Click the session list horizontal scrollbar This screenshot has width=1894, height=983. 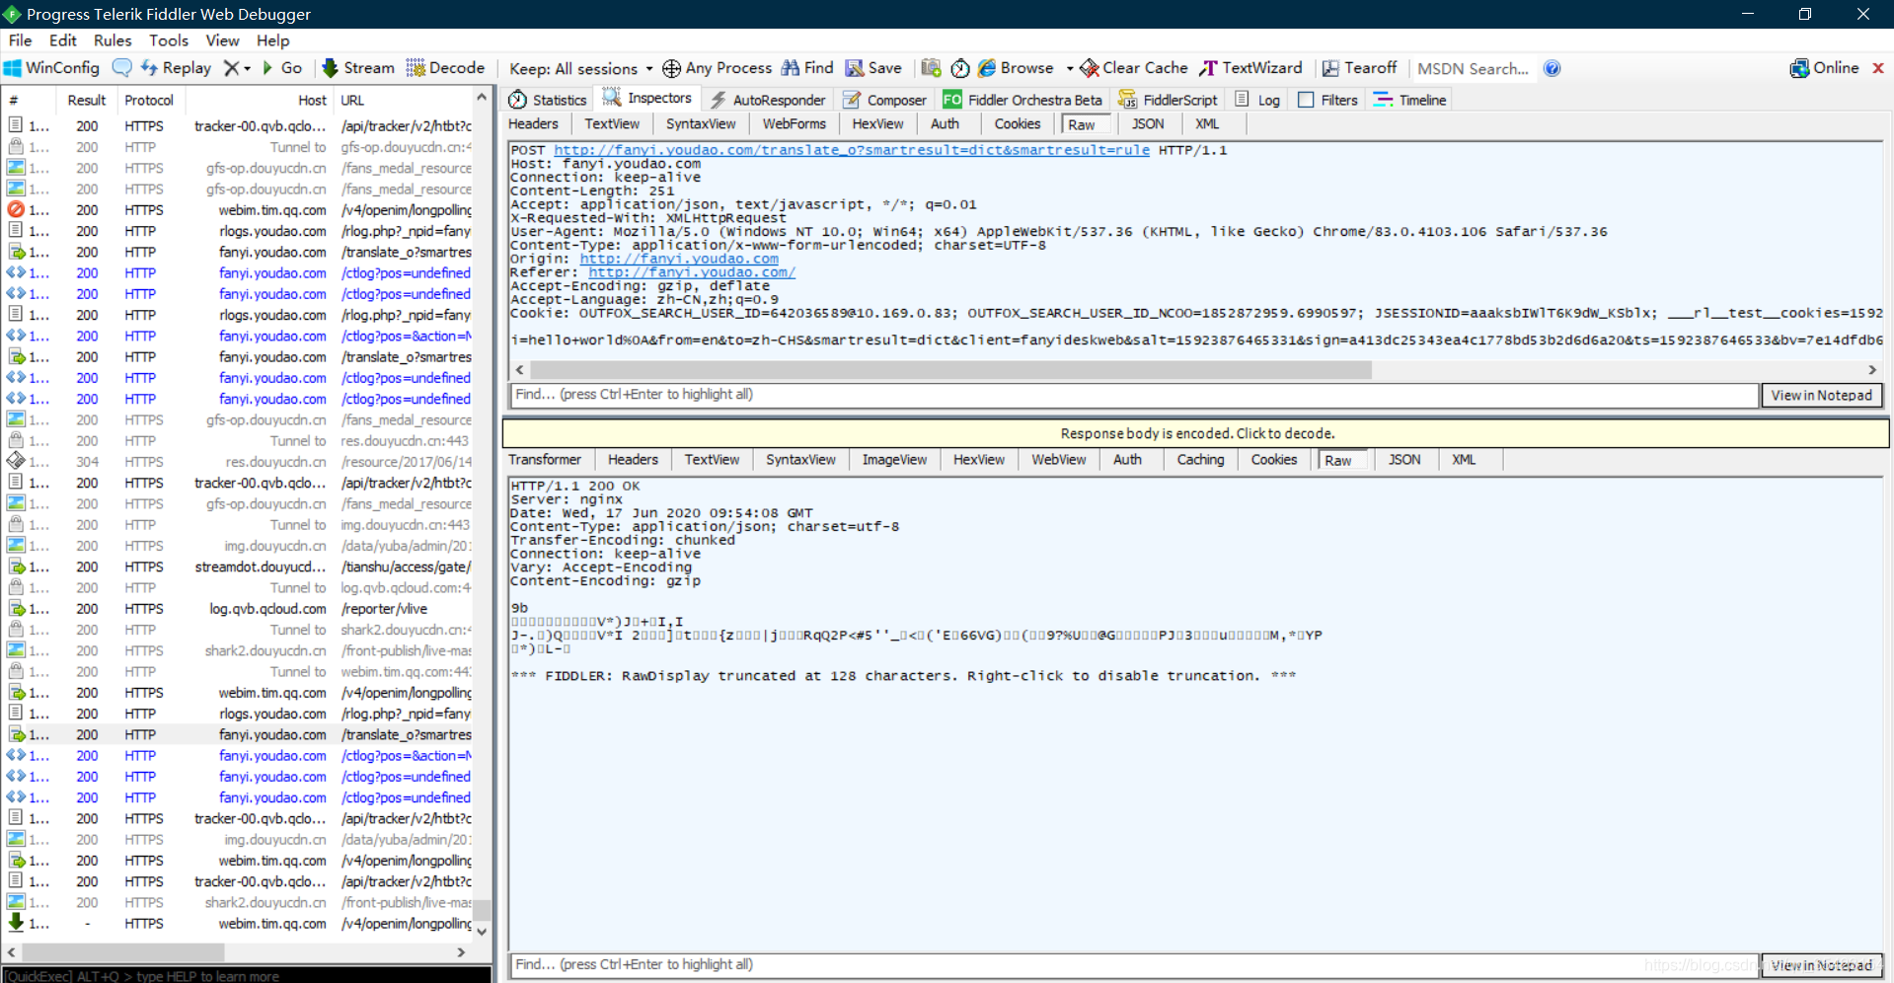123,952
